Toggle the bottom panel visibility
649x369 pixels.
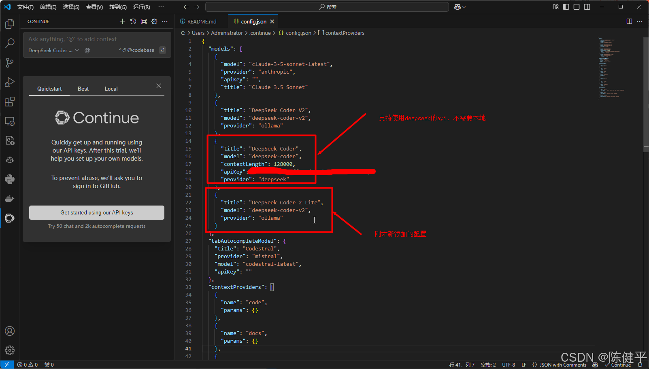pos(577,7)
